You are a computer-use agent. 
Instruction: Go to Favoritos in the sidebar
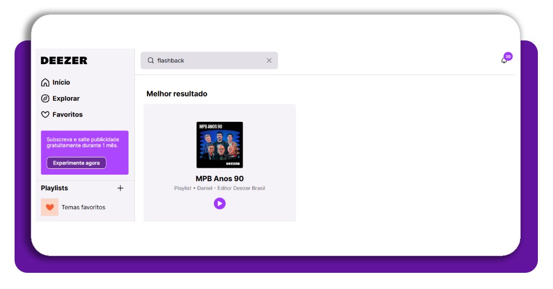(68, 114)
